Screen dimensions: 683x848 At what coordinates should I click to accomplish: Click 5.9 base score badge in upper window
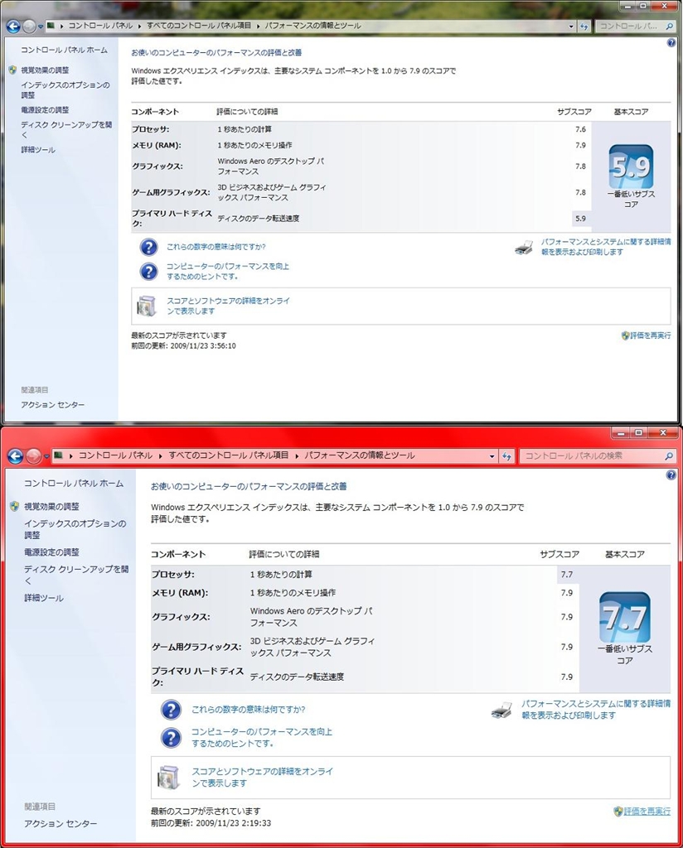tap(631, 166)
